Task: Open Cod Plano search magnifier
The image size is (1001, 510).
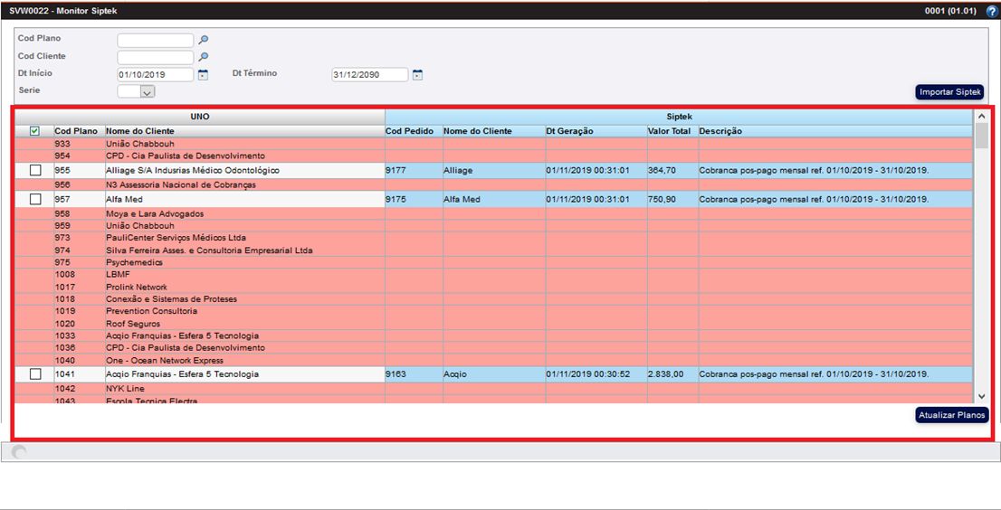Action: (204, 40)
